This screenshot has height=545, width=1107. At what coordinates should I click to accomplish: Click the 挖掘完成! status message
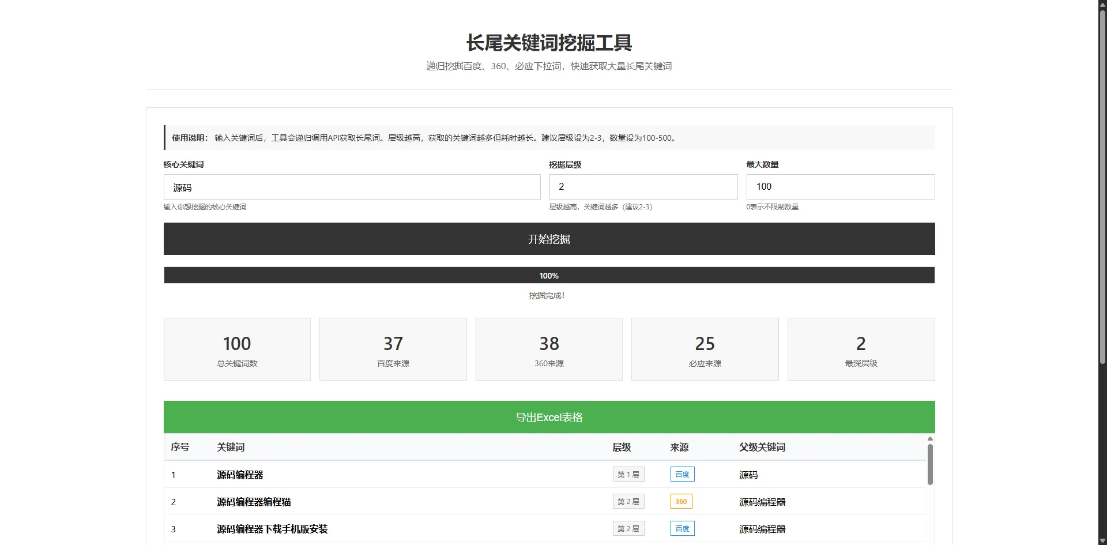547,295
